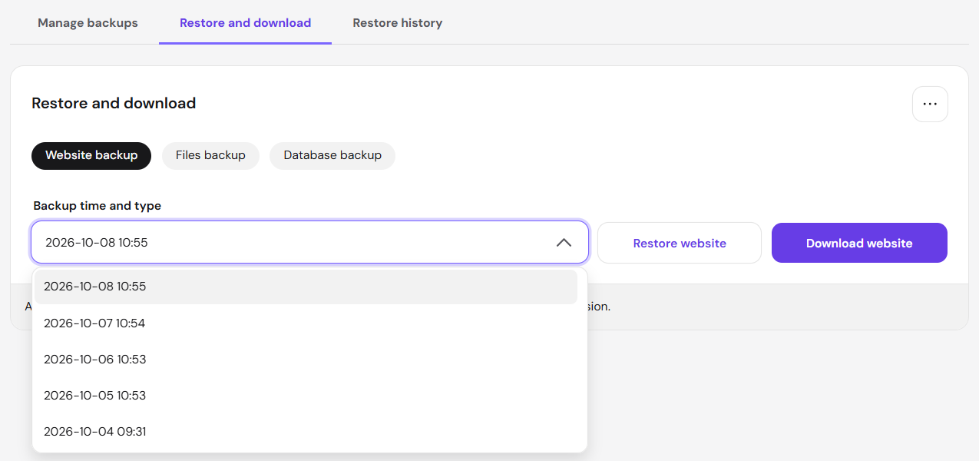Switch to the Manage backups tab
979x461 pixels.
pyautogui.click(x=88, y=23)
